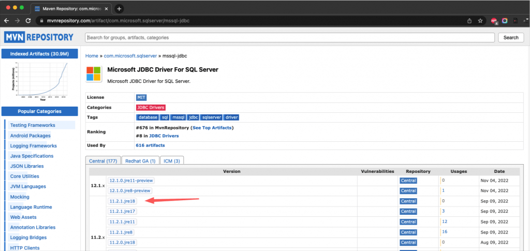Click the driver tag
This screenshot has width=530, height=251.
231,117
